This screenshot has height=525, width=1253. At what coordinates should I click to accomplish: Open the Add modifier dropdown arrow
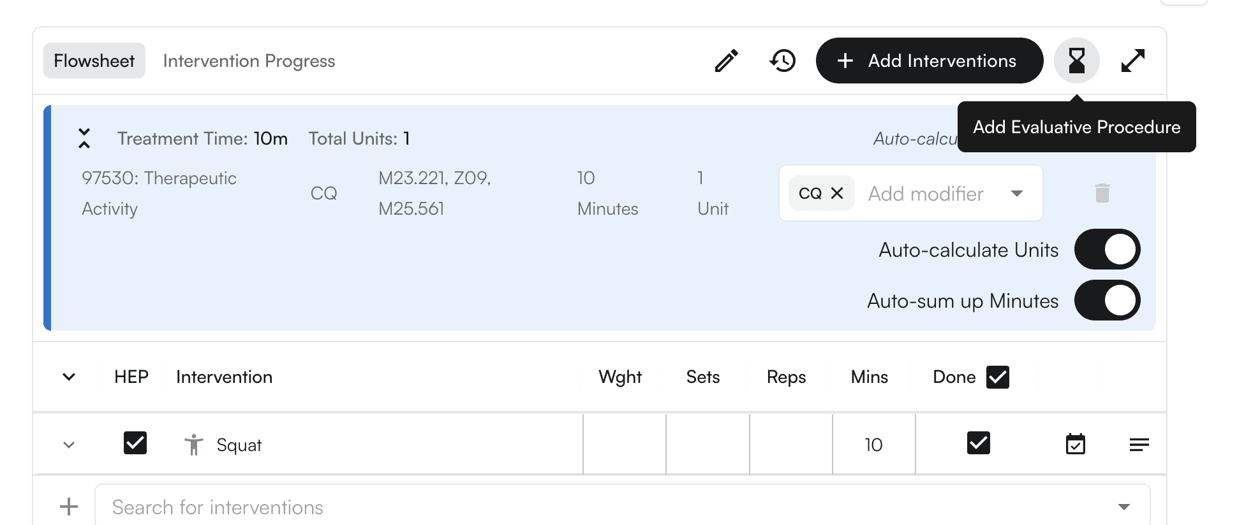pyautogui.click(x=1017, y=193)
